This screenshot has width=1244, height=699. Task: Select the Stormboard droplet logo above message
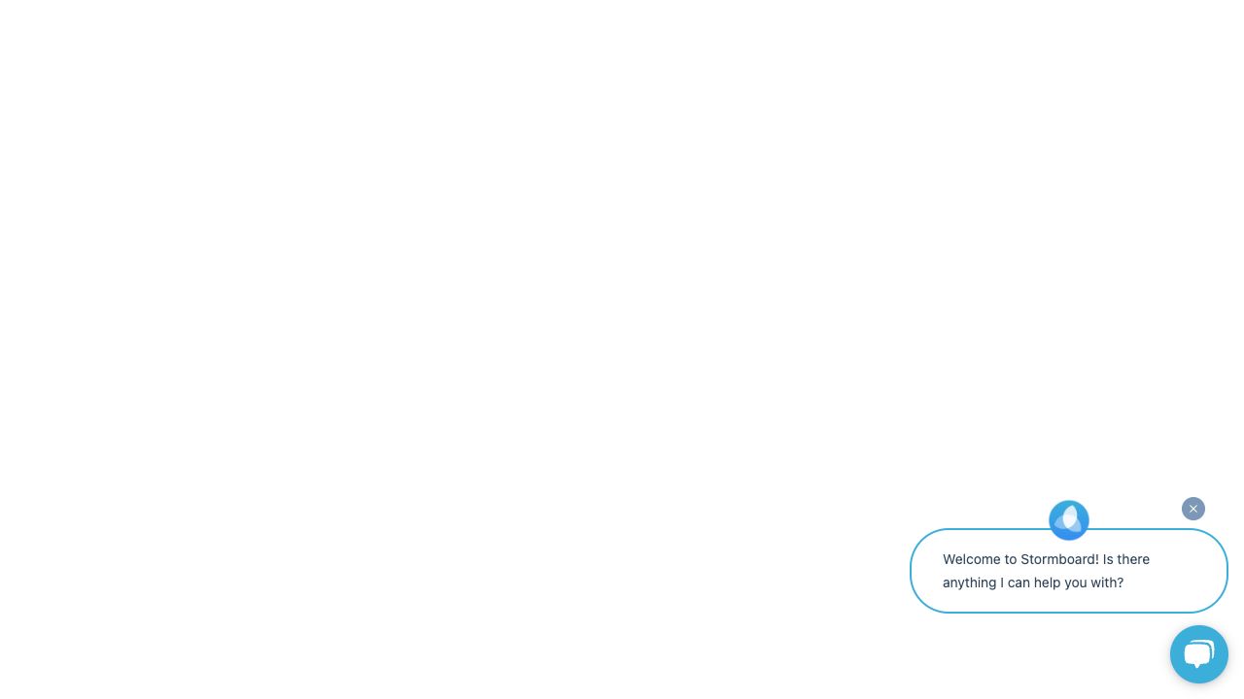1068,520
